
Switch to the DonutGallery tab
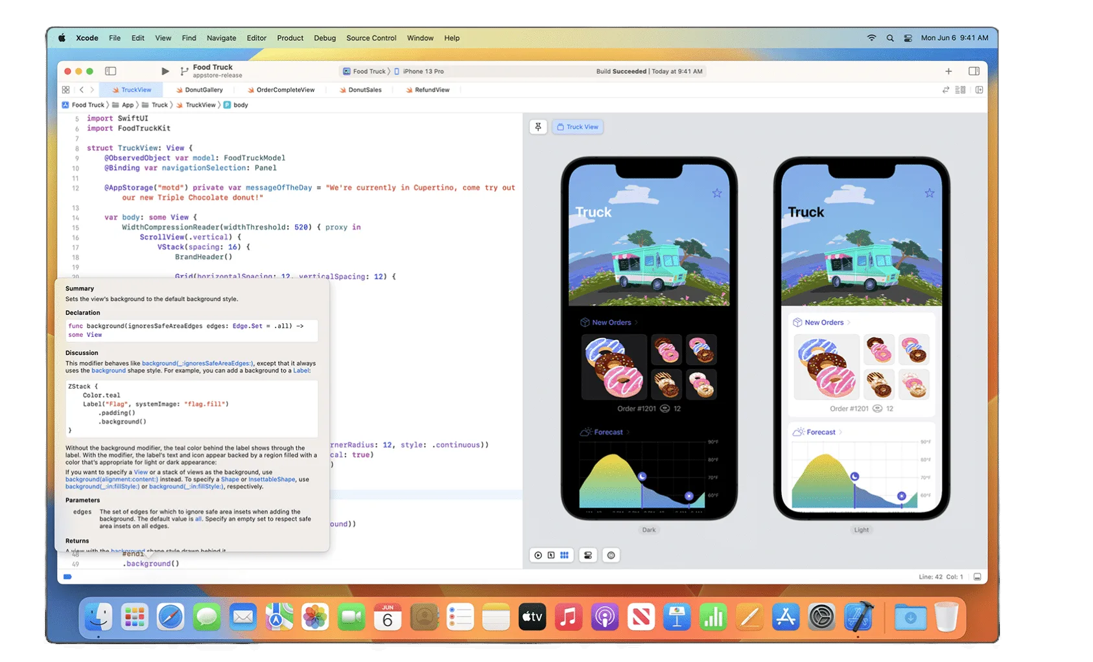point(199,90)
